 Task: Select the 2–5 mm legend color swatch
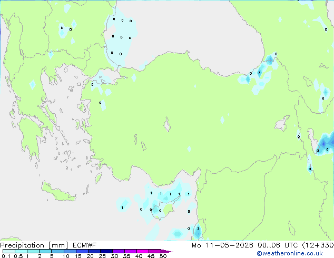[x=45, y=251]
